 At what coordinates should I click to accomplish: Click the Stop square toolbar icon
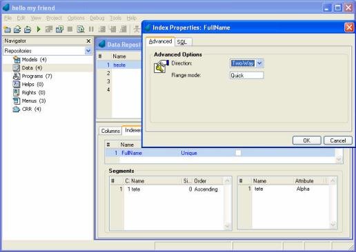tap(70, 30)
